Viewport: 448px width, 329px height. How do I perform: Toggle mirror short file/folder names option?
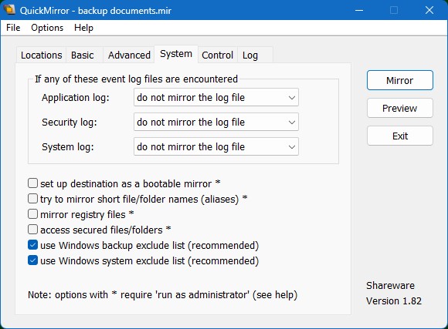click(x=33, y=199)
